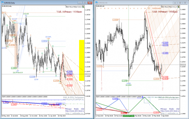Minimize the EURUSD,Daily chart window
This screenshot has width=189, height=119.
[x=80, y=3]
